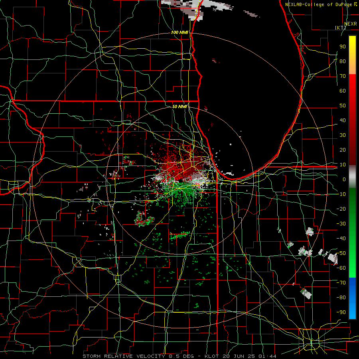359x359 pixels.
Task: Click the NEXR label above the scale
Action: coord(351,24)
